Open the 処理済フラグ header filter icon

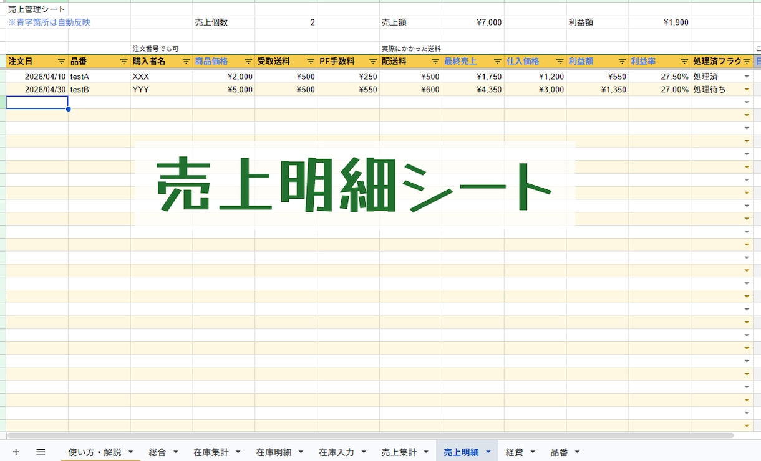747,61
